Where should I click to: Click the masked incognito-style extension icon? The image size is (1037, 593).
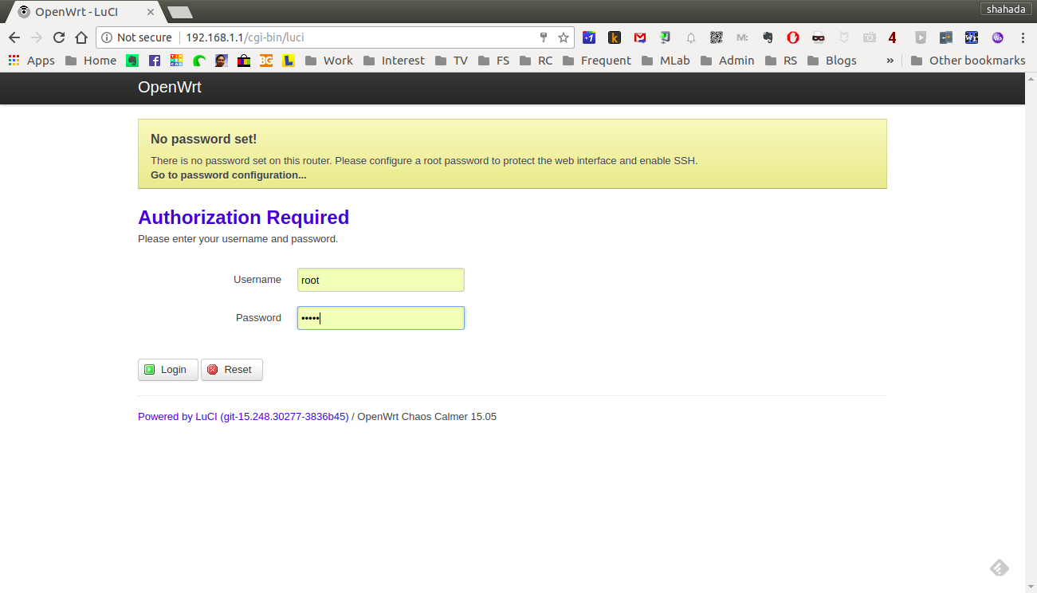click(x=819, y=37)
